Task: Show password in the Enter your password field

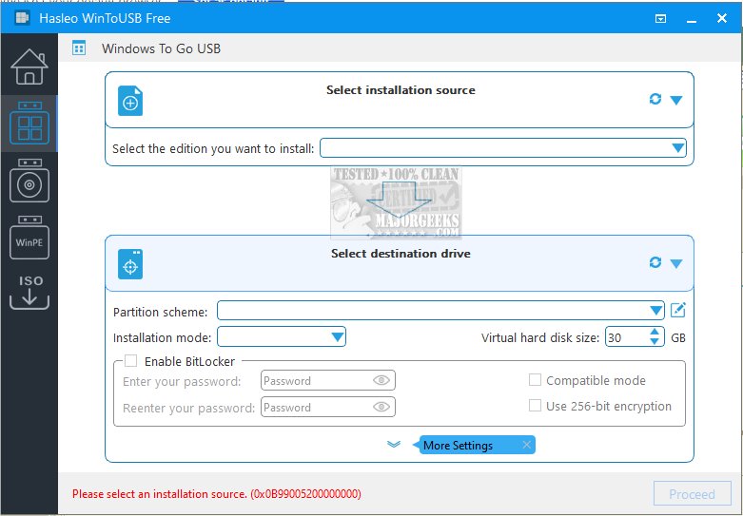Action: coord(381,380)
